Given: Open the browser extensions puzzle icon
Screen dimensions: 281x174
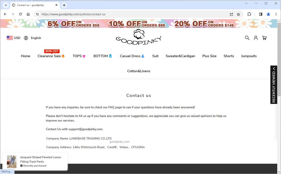Looking at the screenshot, I should 249,14.
